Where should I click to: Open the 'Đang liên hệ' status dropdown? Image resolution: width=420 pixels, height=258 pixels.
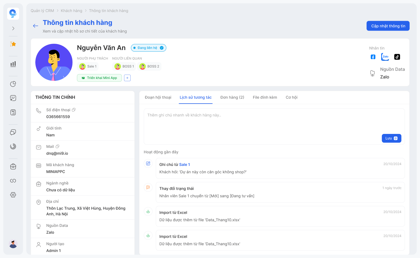pos(148,48)
